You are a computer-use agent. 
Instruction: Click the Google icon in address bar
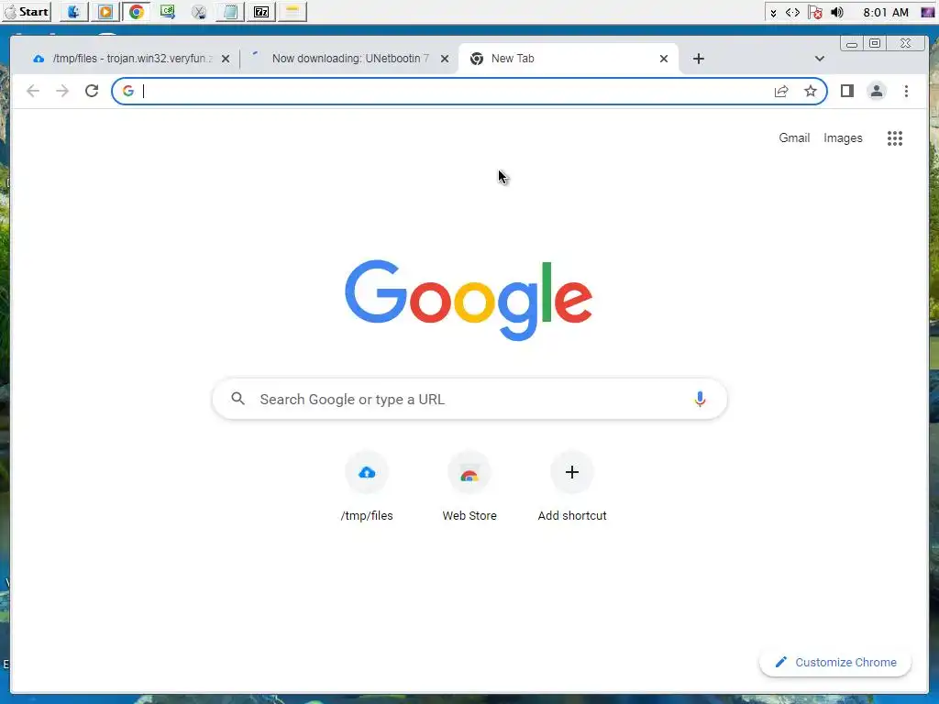(128, 91)
